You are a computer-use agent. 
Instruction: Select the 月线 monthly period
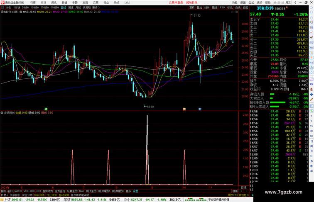coord(78,7)
